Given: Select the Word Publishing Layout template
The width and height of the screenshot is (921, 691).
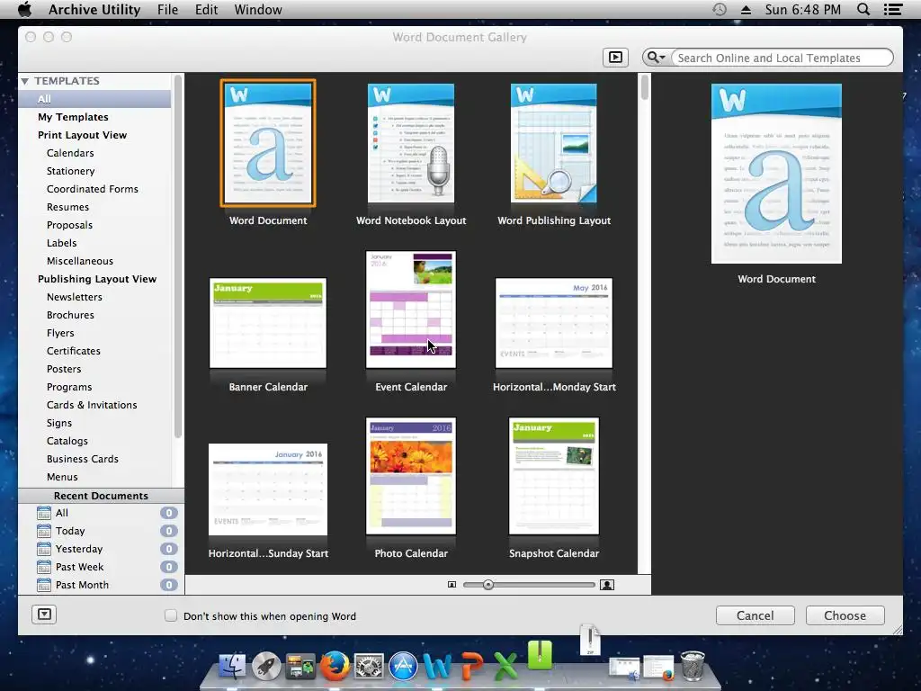Looking at the screenshot, I should coord(554,143).
